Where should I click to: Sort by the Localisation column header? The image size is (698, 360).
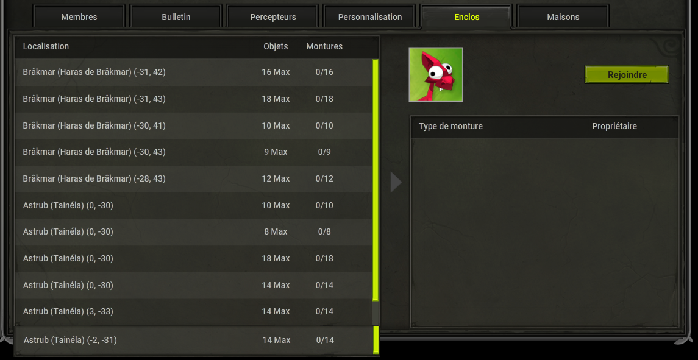coord(46,46)
